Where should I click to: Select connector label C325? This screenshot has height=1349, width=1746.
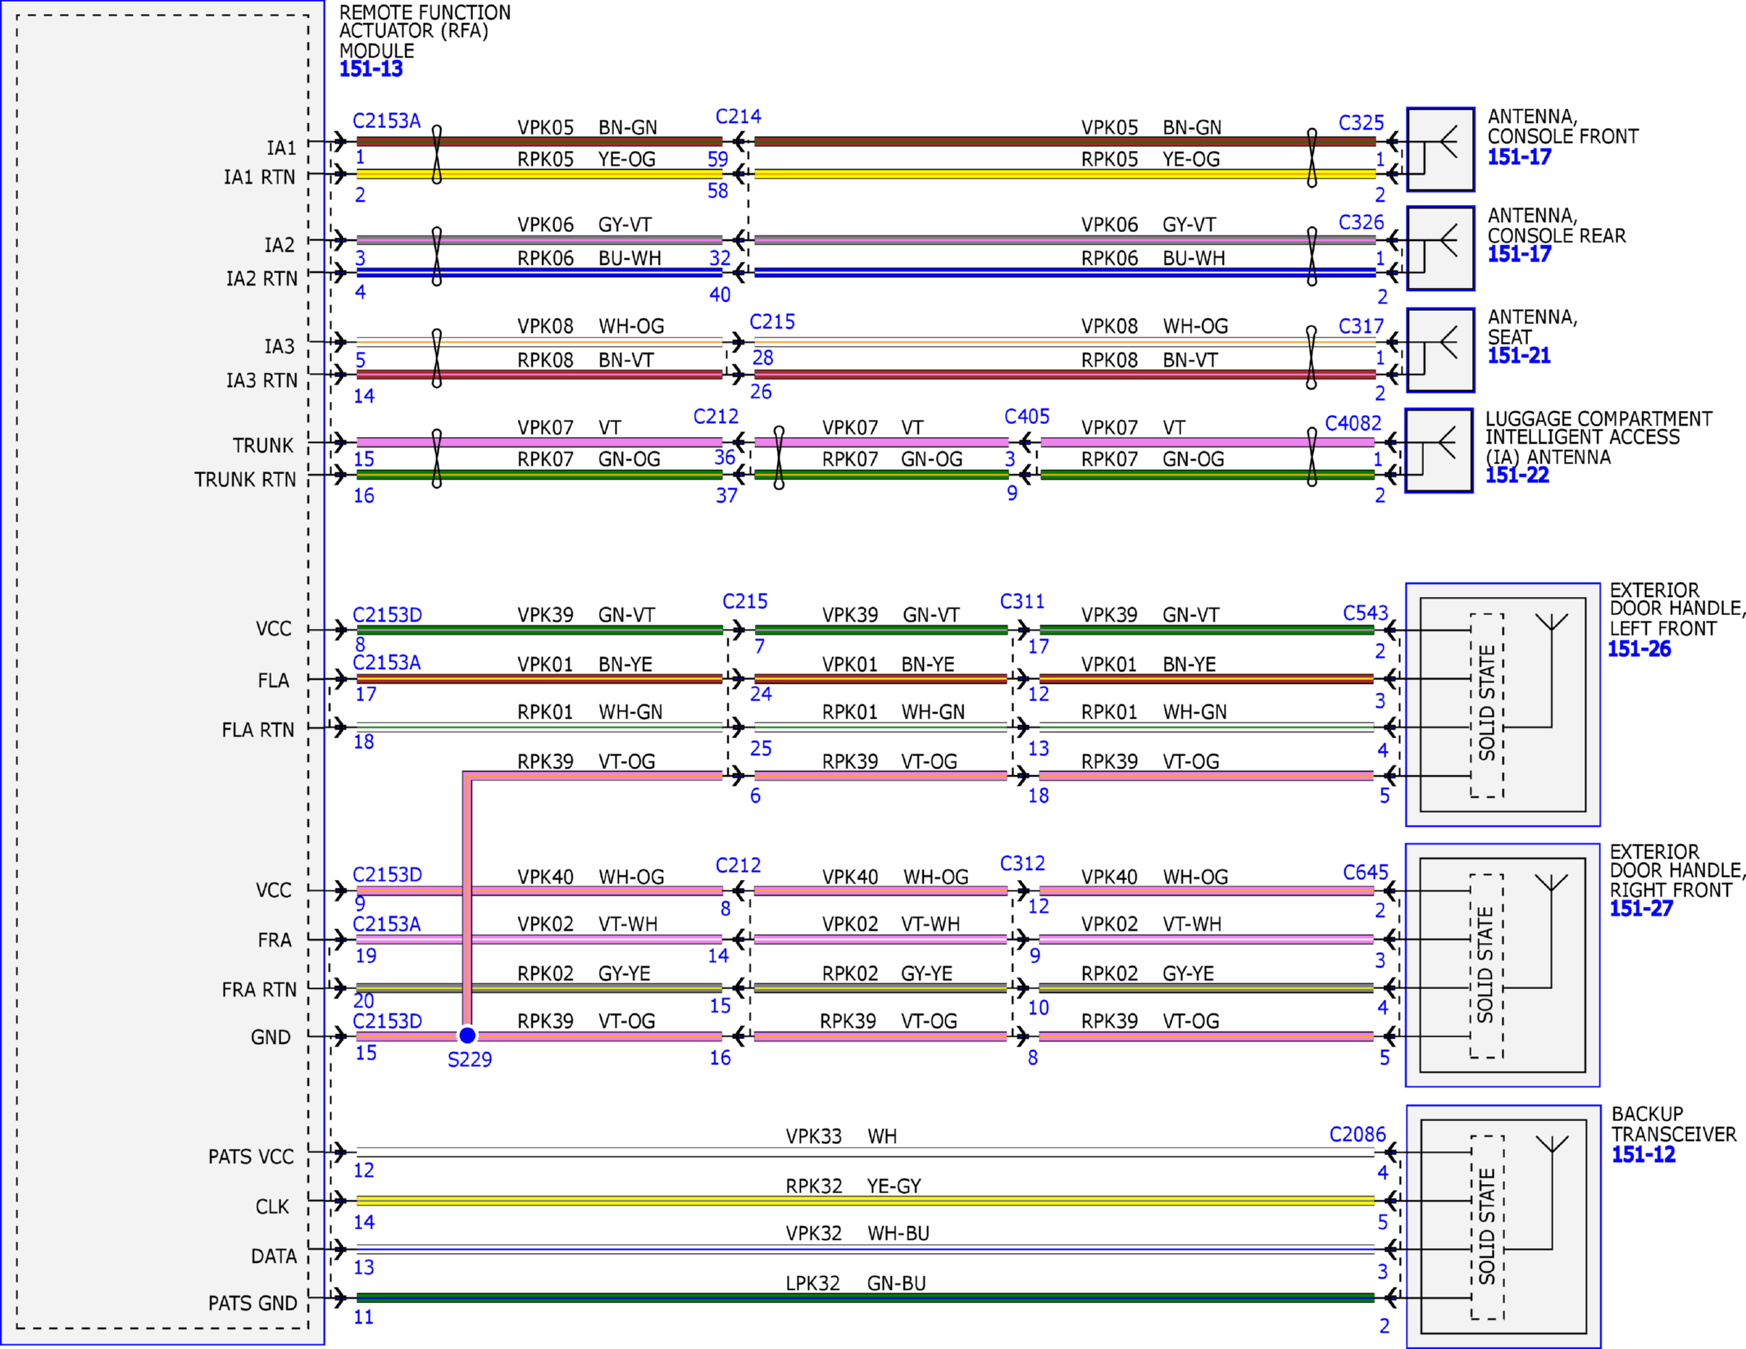[1361, 123]
